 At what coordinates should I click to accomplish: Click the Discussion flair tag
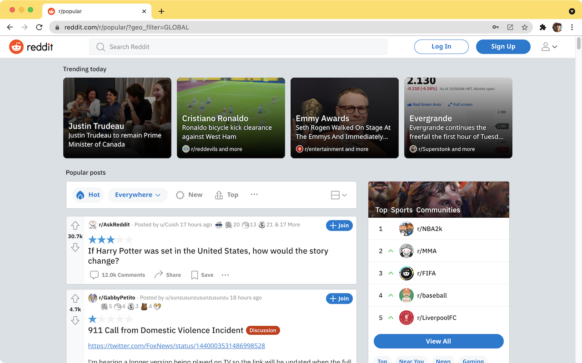click(x=263, y=330)
